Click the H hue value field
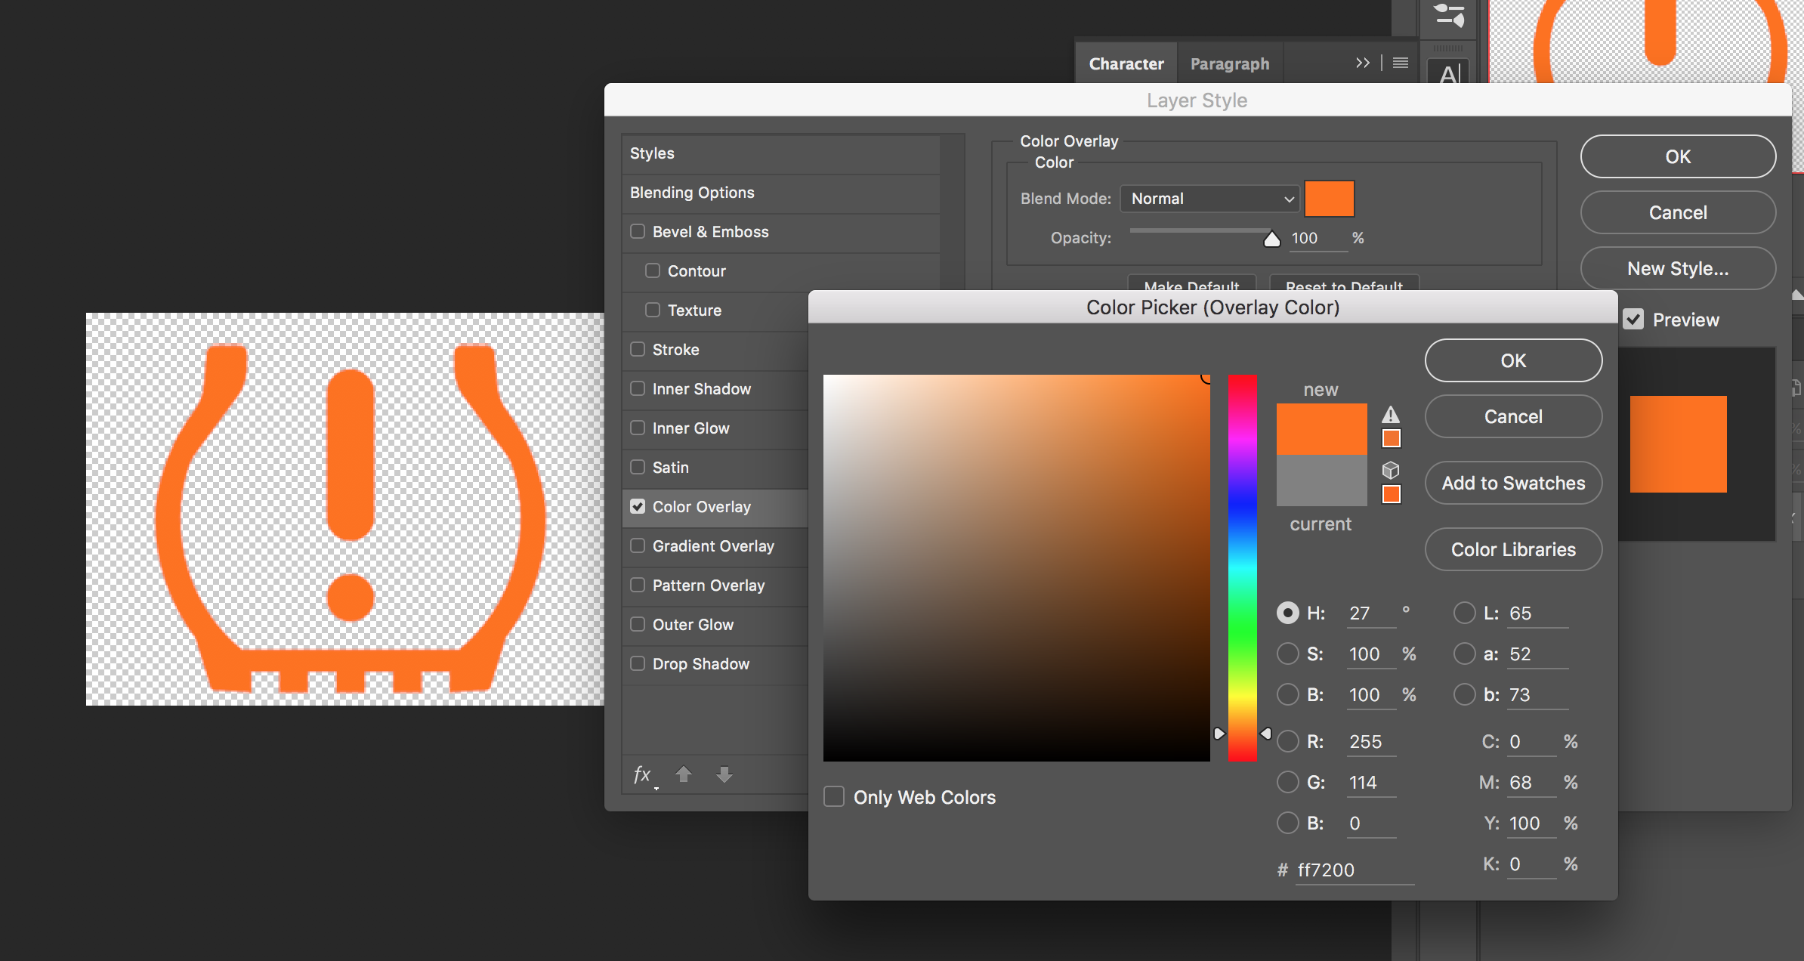 (x=1371, y=613)
